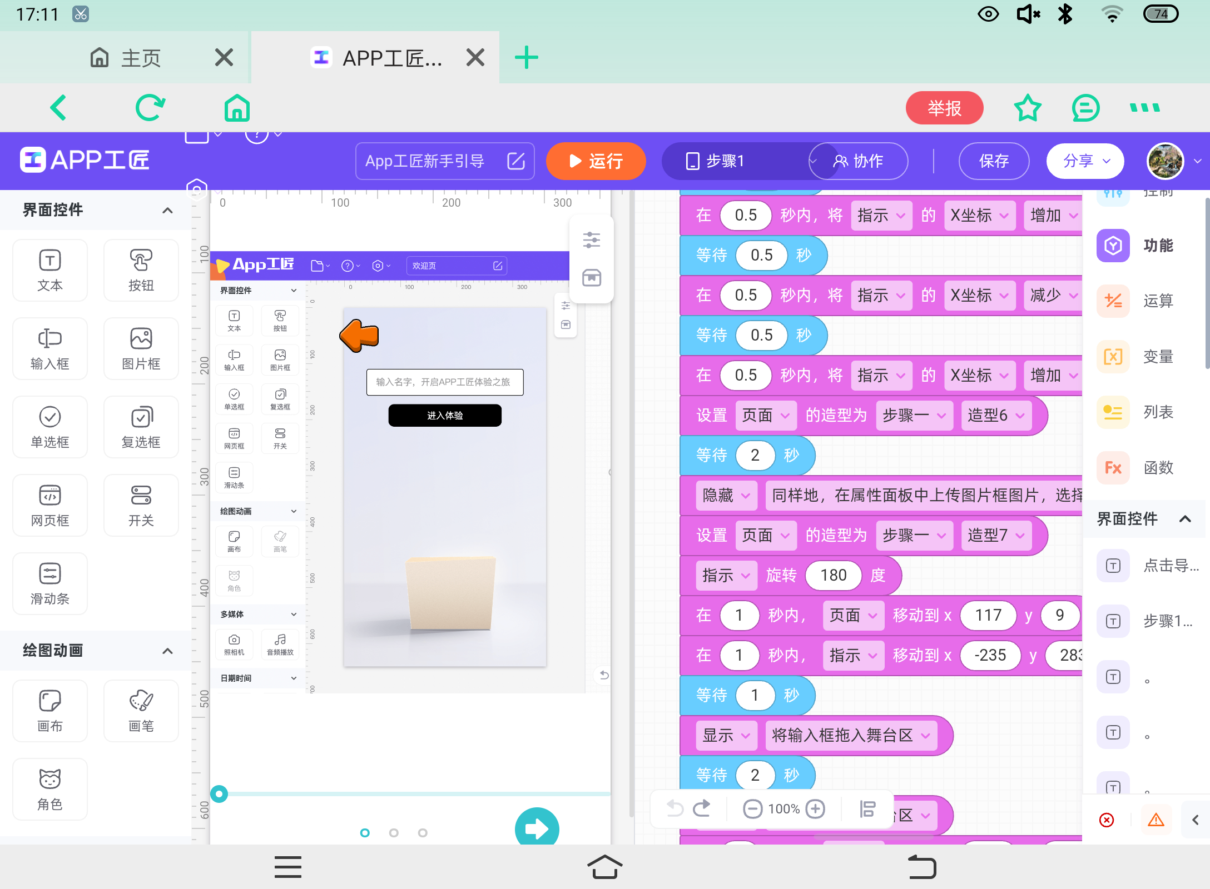Add the 图片框 image widget
This screenshot has width=1210, height=889.
point(141,349)
